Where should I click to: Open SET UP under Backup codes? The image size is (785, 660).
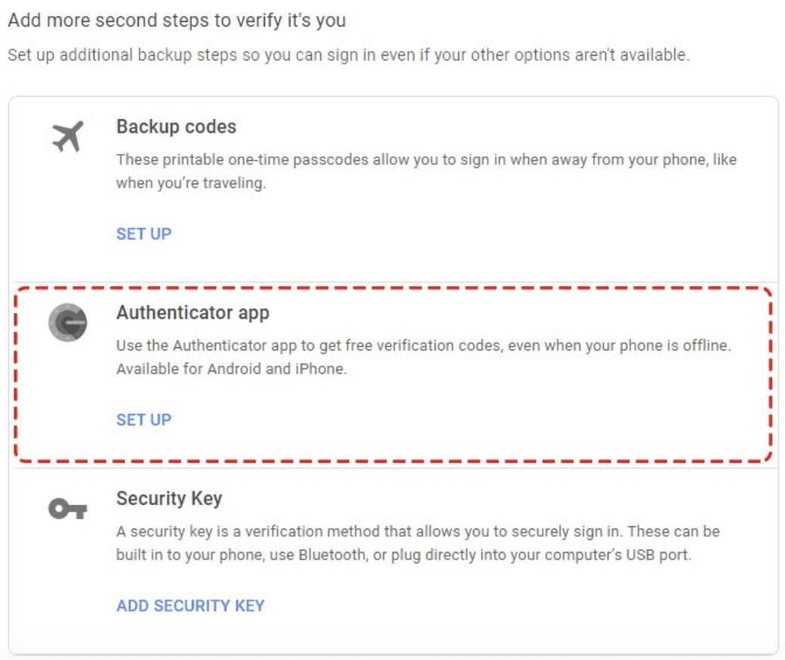(x=143, y=233)
